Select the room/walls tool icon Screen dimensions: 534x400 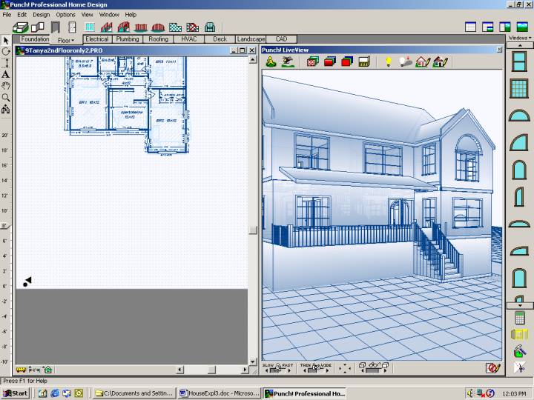[x=21, y=27]
